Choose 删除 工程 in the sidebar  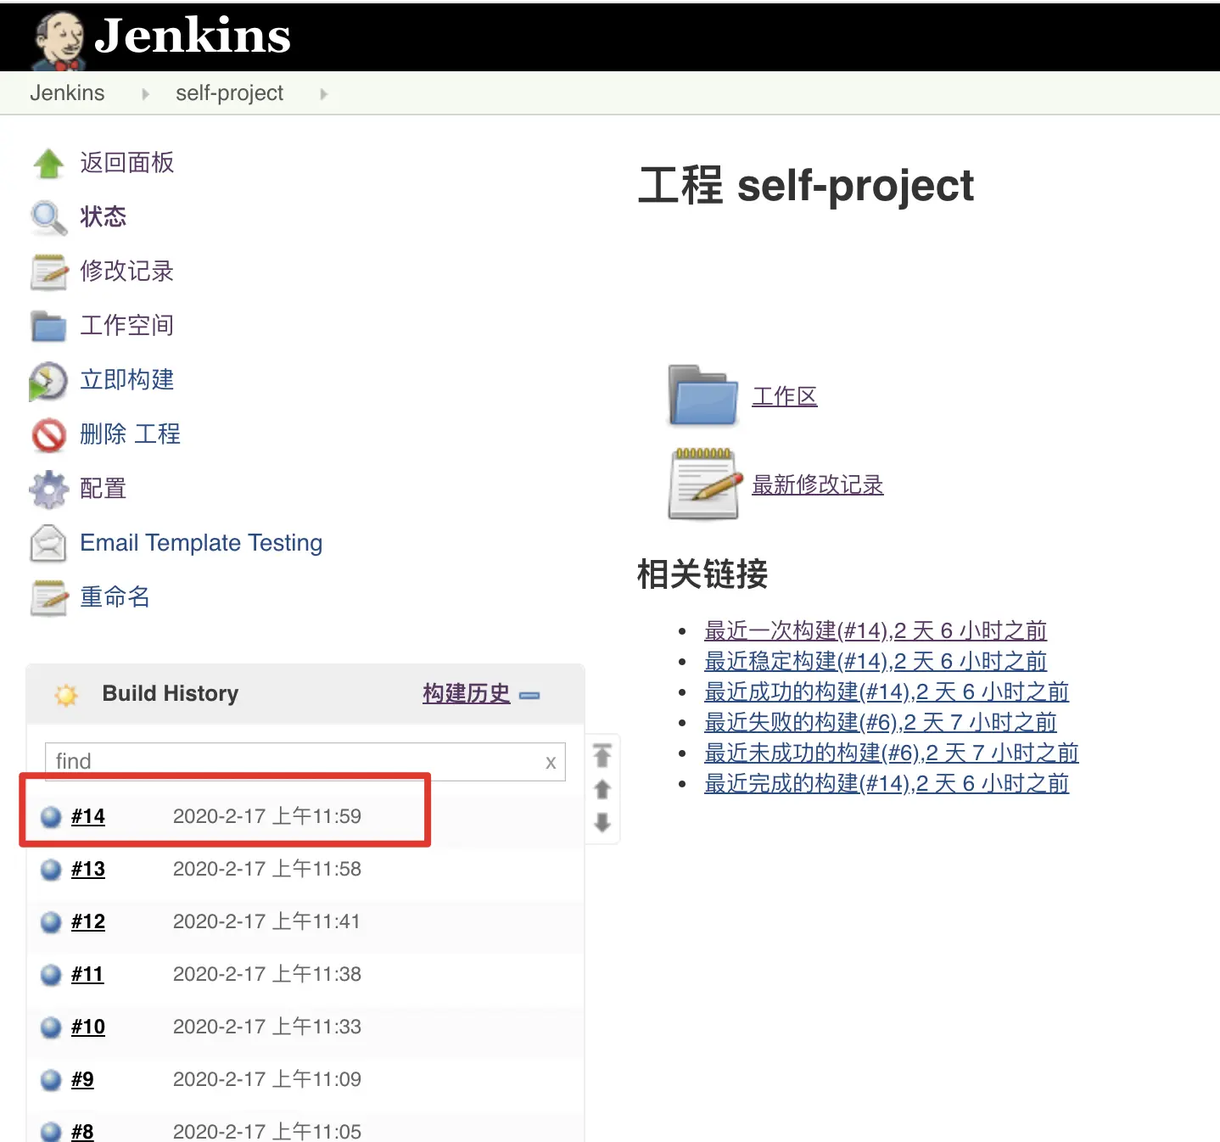pos(131,434)
